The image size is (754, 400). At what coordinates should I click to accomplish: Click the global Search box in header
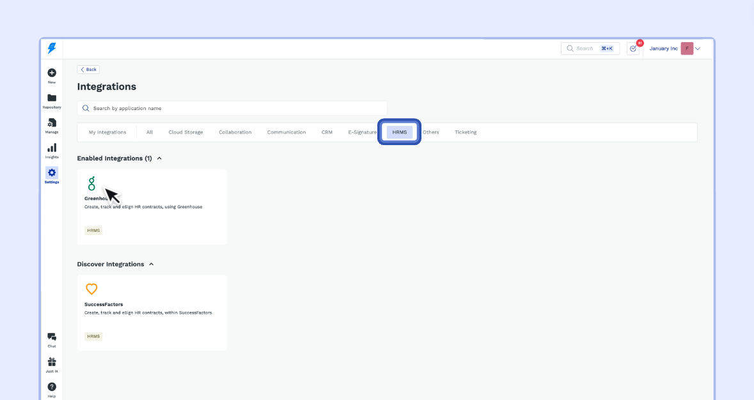point(590,49)
